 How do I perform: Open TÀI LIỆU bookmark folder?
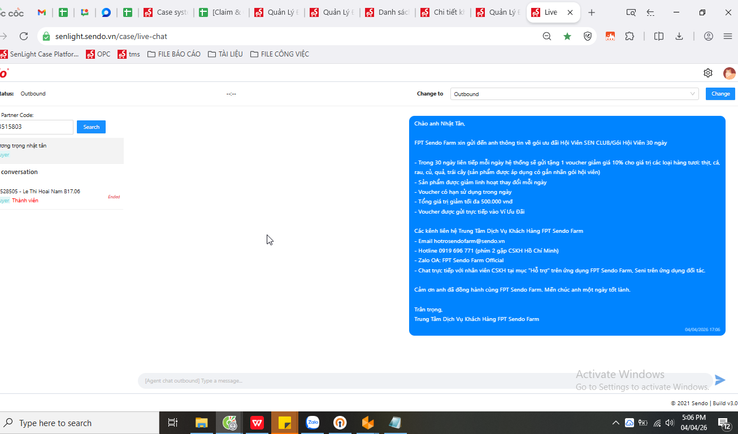pos(225,54)
